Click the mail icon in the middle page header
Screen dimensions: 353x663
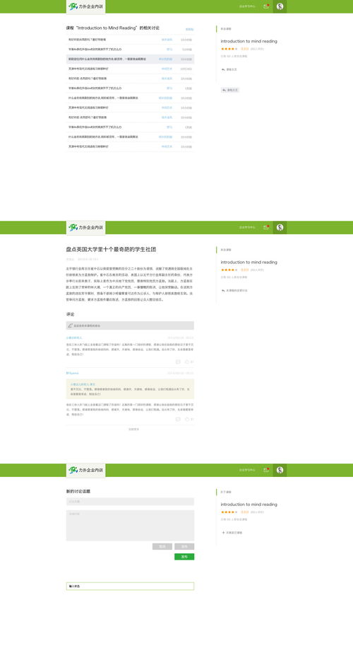(x=265, y=227)
